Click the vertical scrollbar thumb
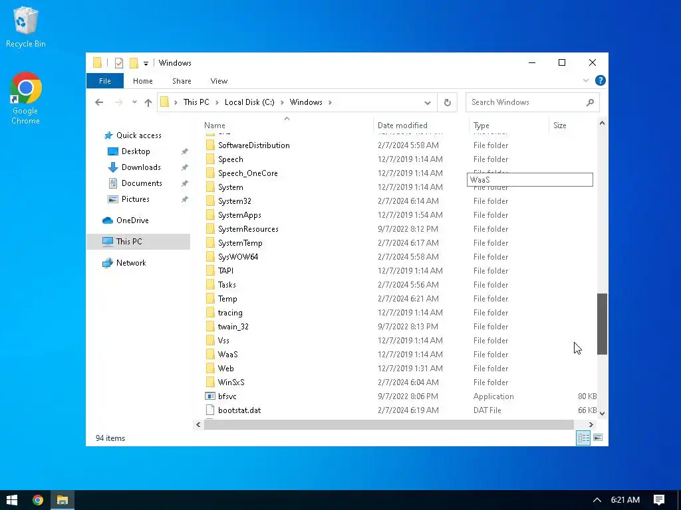 pos(602,324)
